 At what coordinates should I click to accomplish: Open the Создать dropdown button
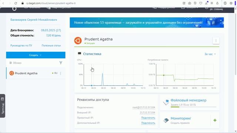tap(36, 55)
